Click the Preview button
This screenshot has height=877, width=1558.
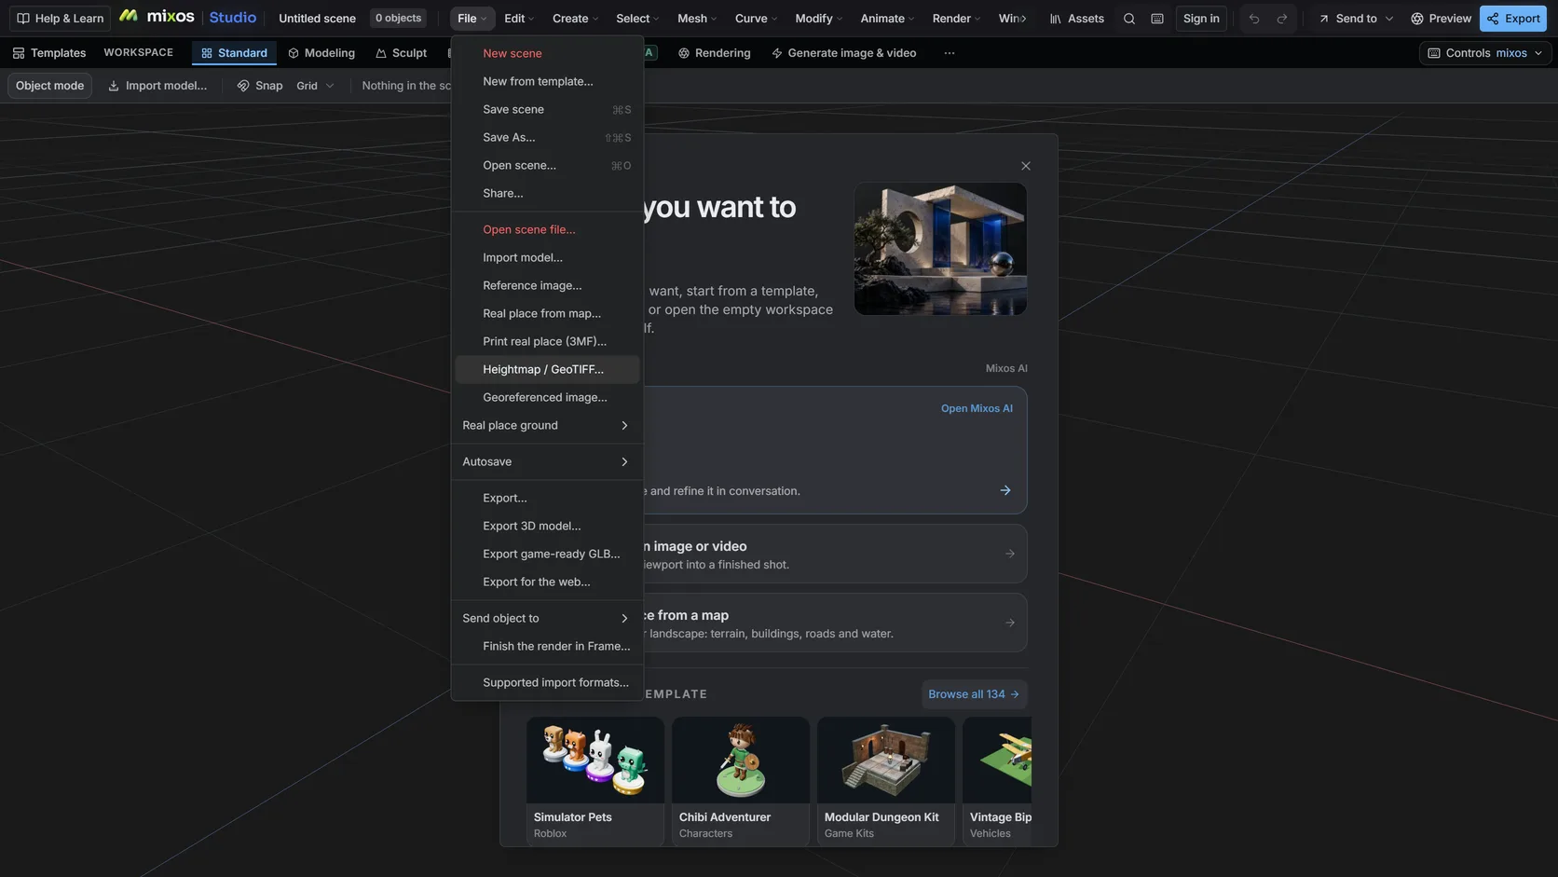pyautogui.click(x=1441, y=19)
